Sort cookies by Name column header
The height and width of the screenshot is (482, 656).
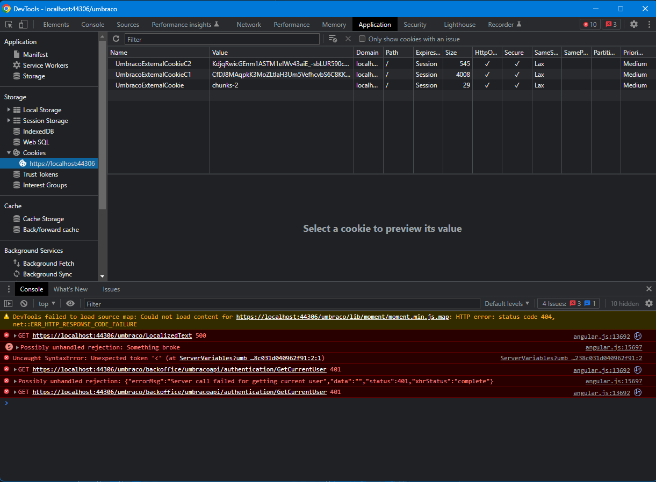[159, 52]
